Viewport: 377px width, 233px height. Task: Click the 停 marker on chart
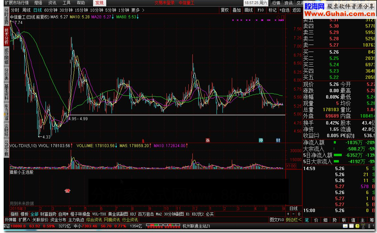(261, 140)
